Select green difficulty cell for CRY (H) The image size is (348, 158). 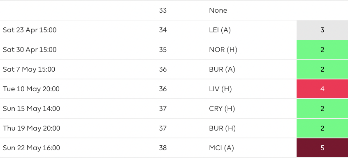(x=322, y=108)
